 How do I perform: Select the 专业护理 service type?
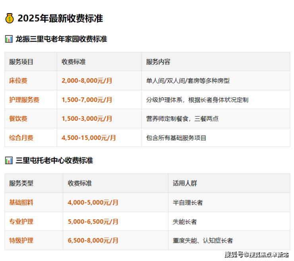point(21,221)
